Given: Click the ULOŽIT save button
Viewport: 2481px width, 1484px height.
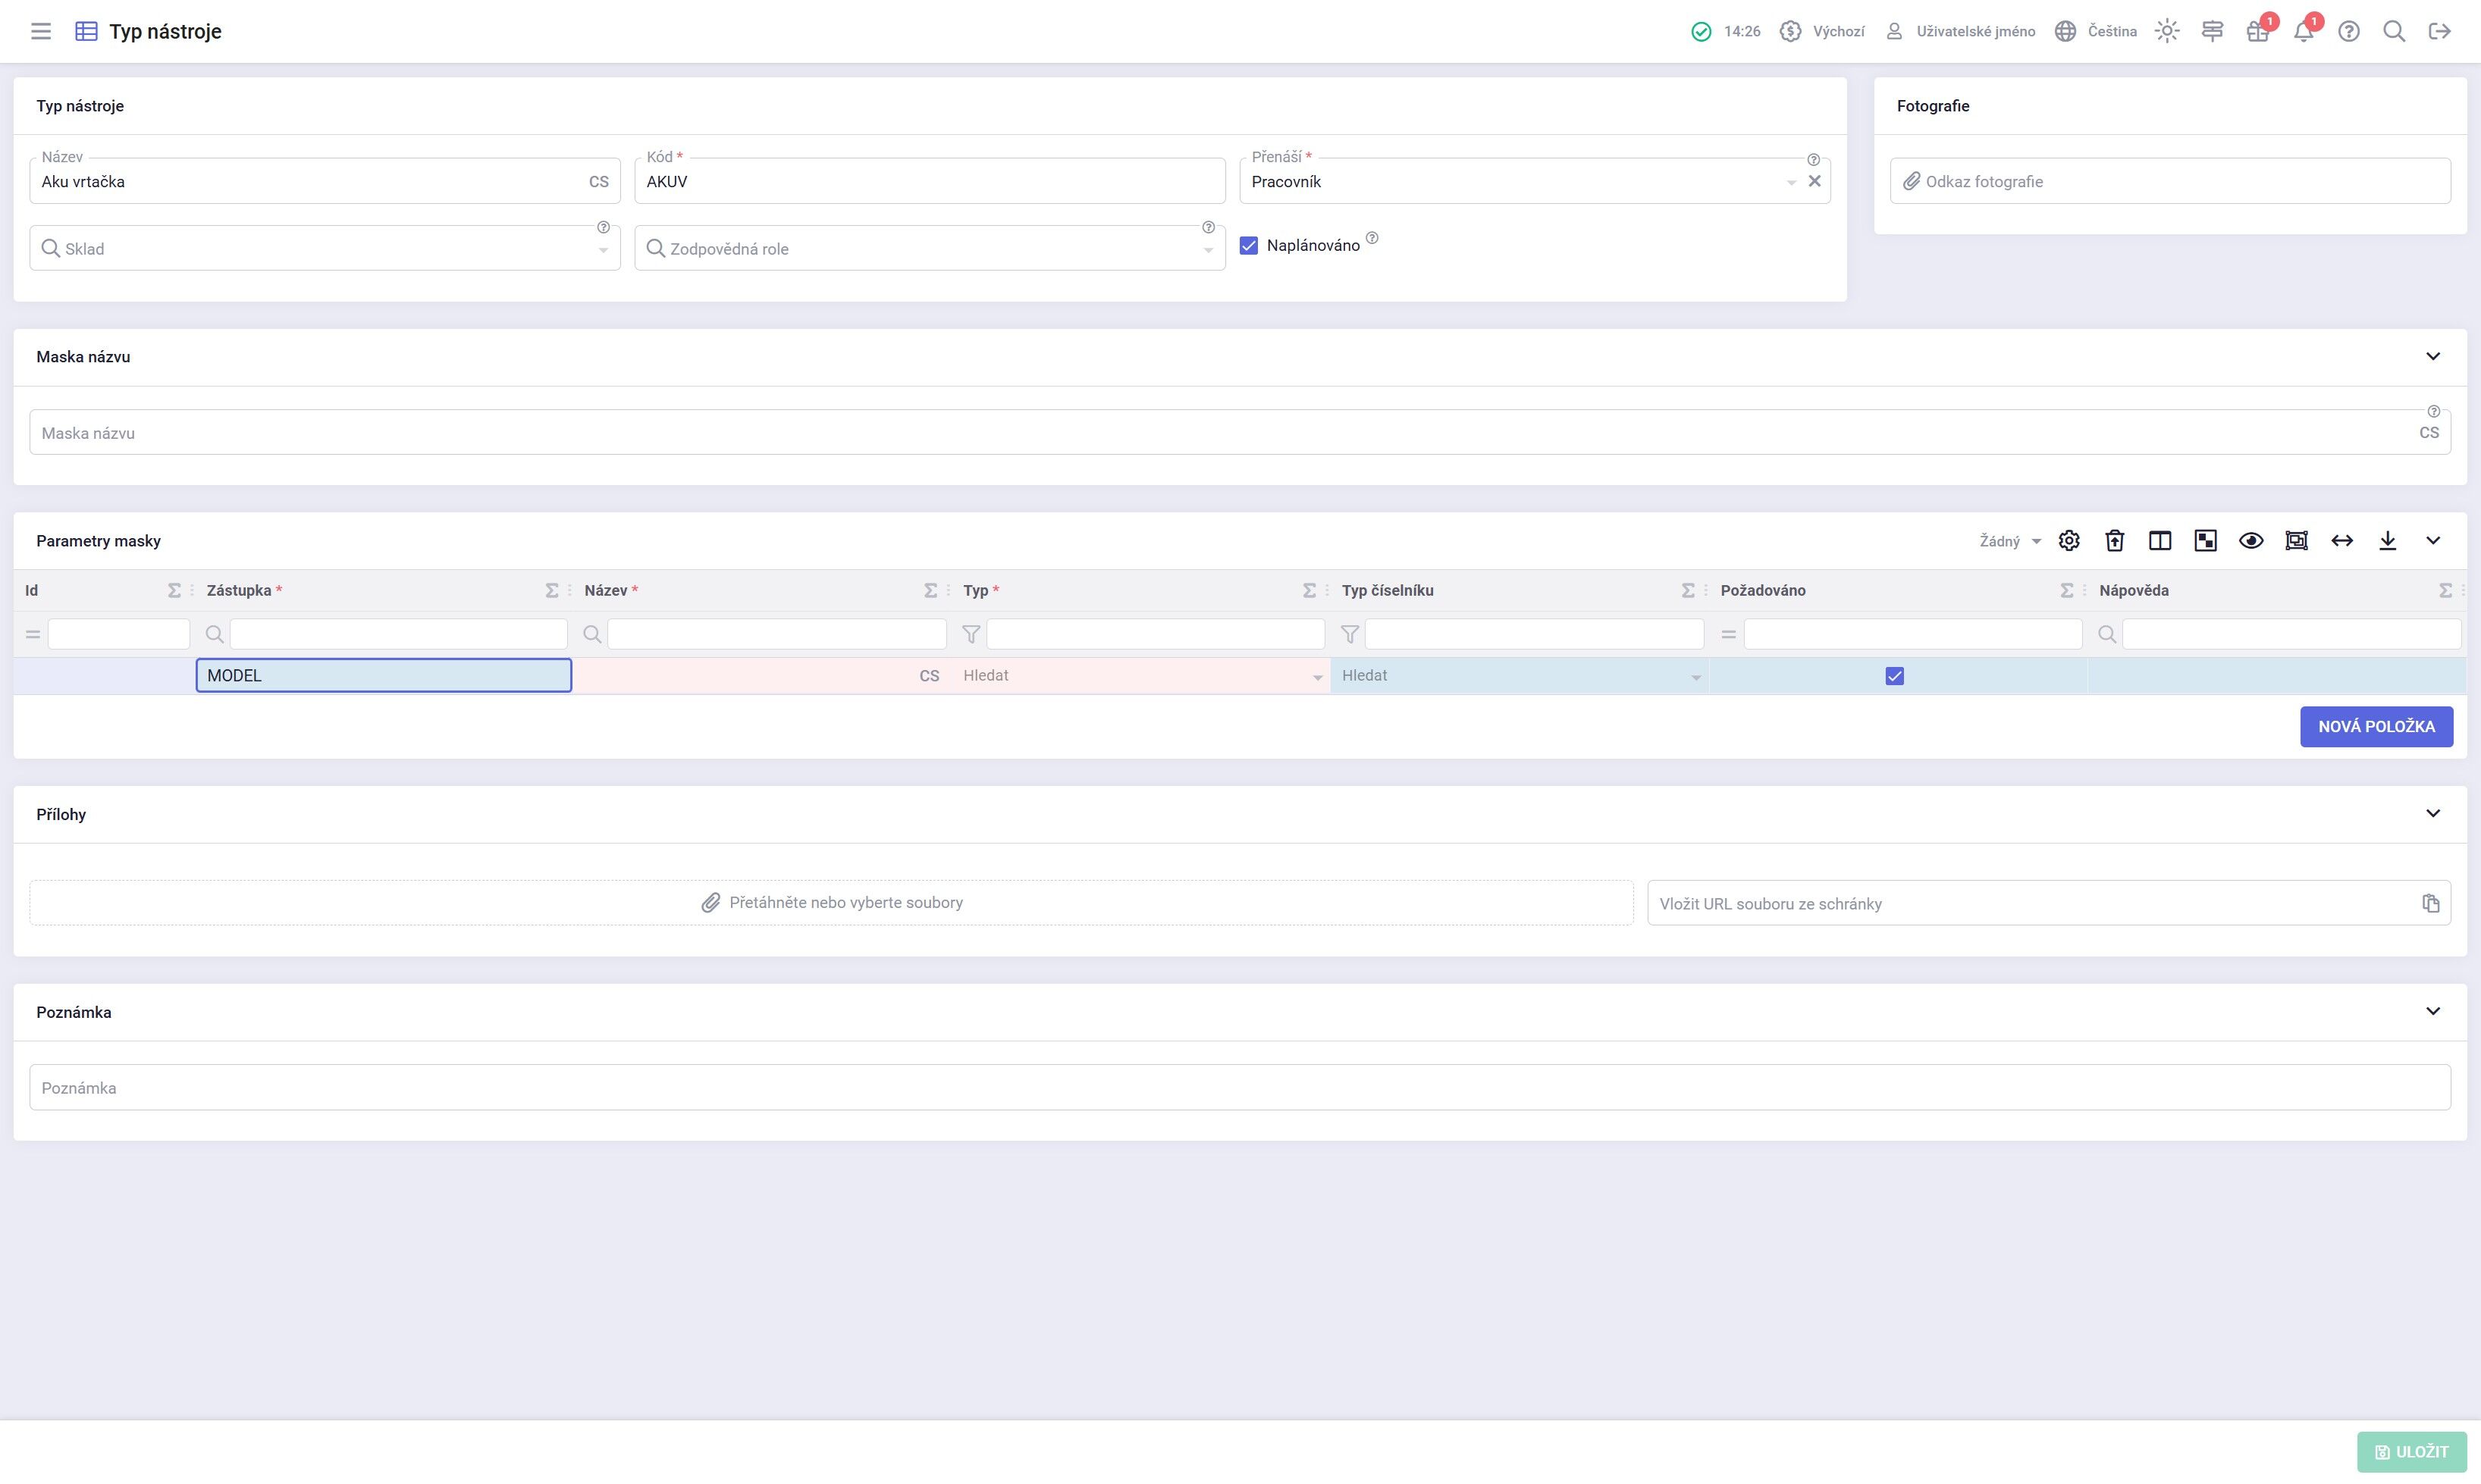Looking at the screenshot, I should [2411, 1452].
